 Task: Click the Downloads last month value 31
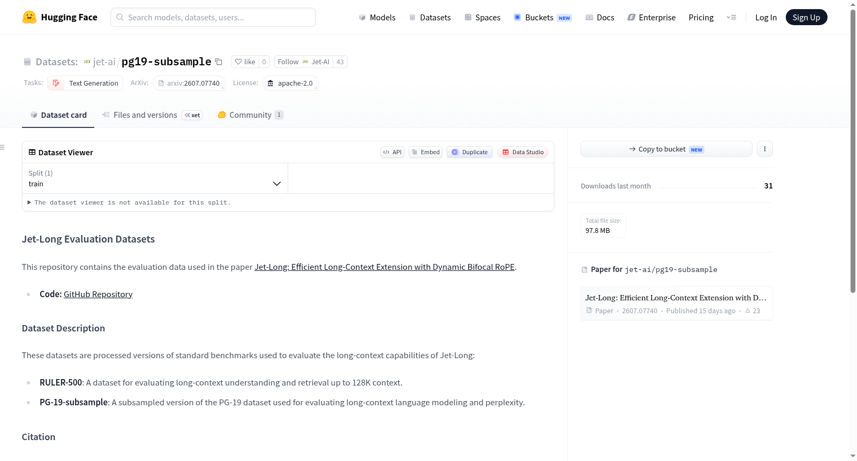coord(769,186)
